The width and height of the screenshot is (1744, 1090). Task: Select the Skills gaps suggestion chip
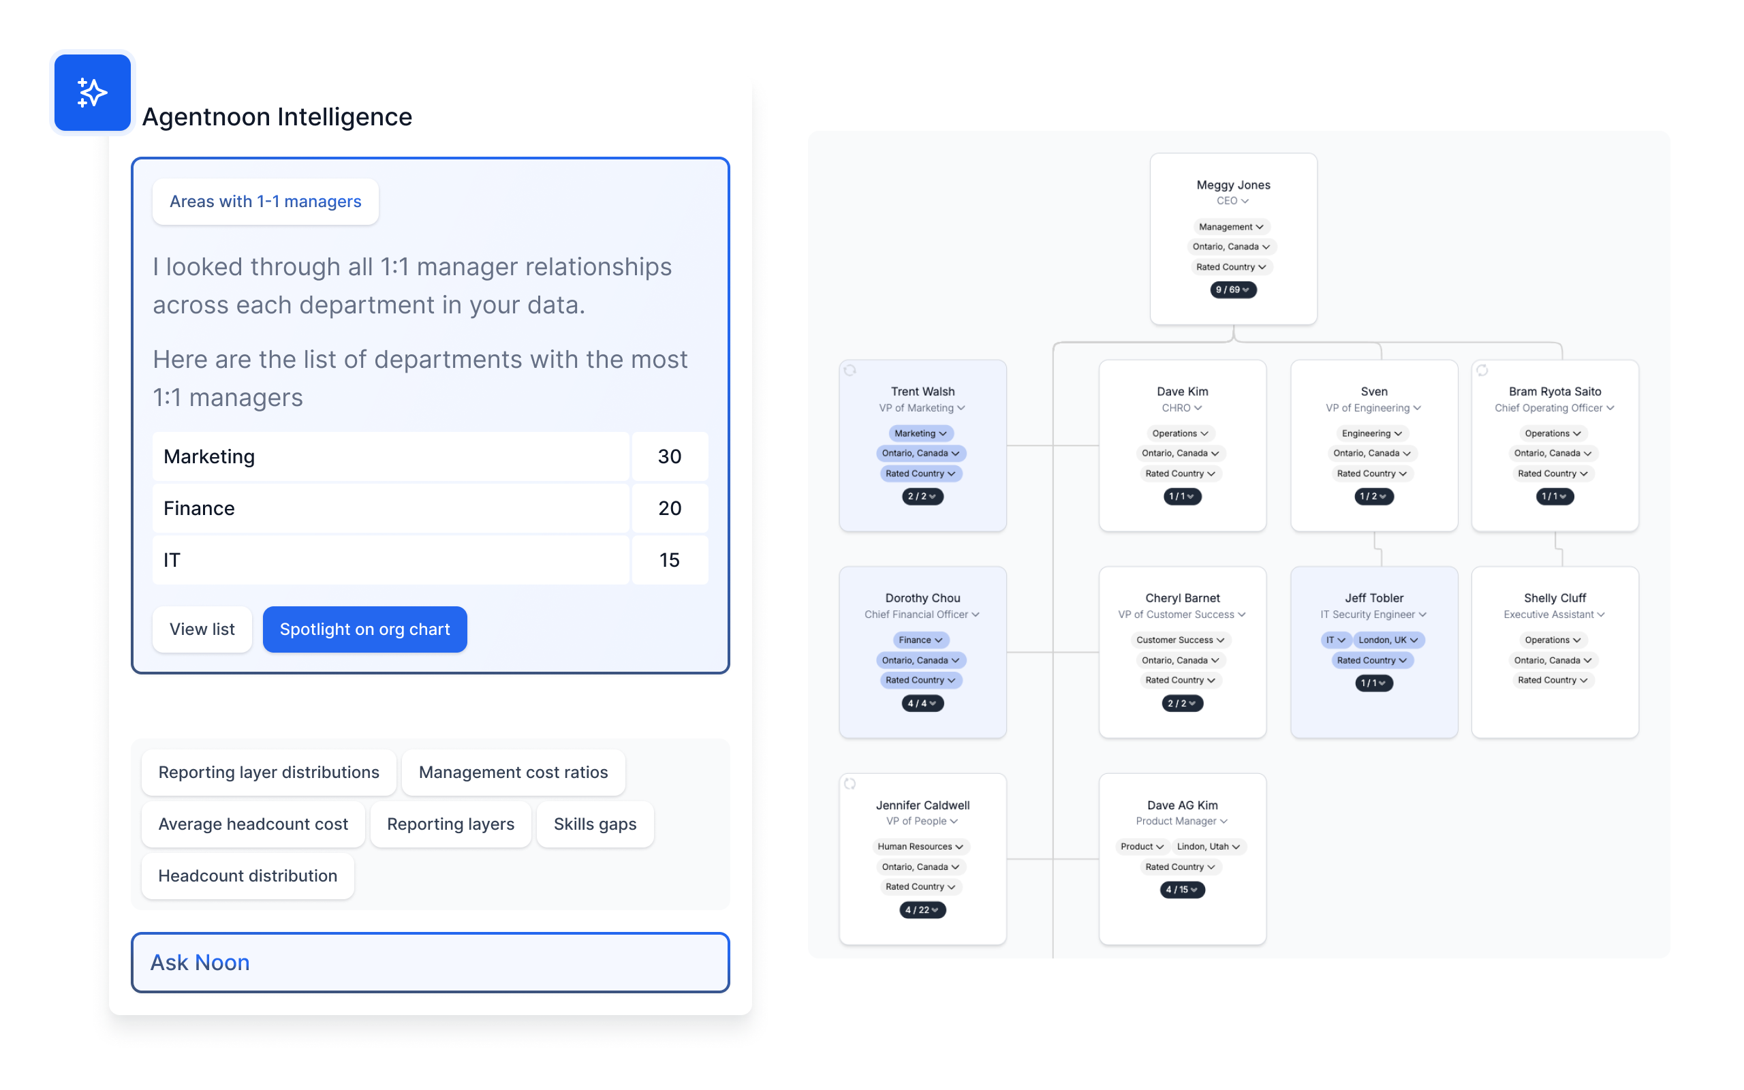coord(595,822)
